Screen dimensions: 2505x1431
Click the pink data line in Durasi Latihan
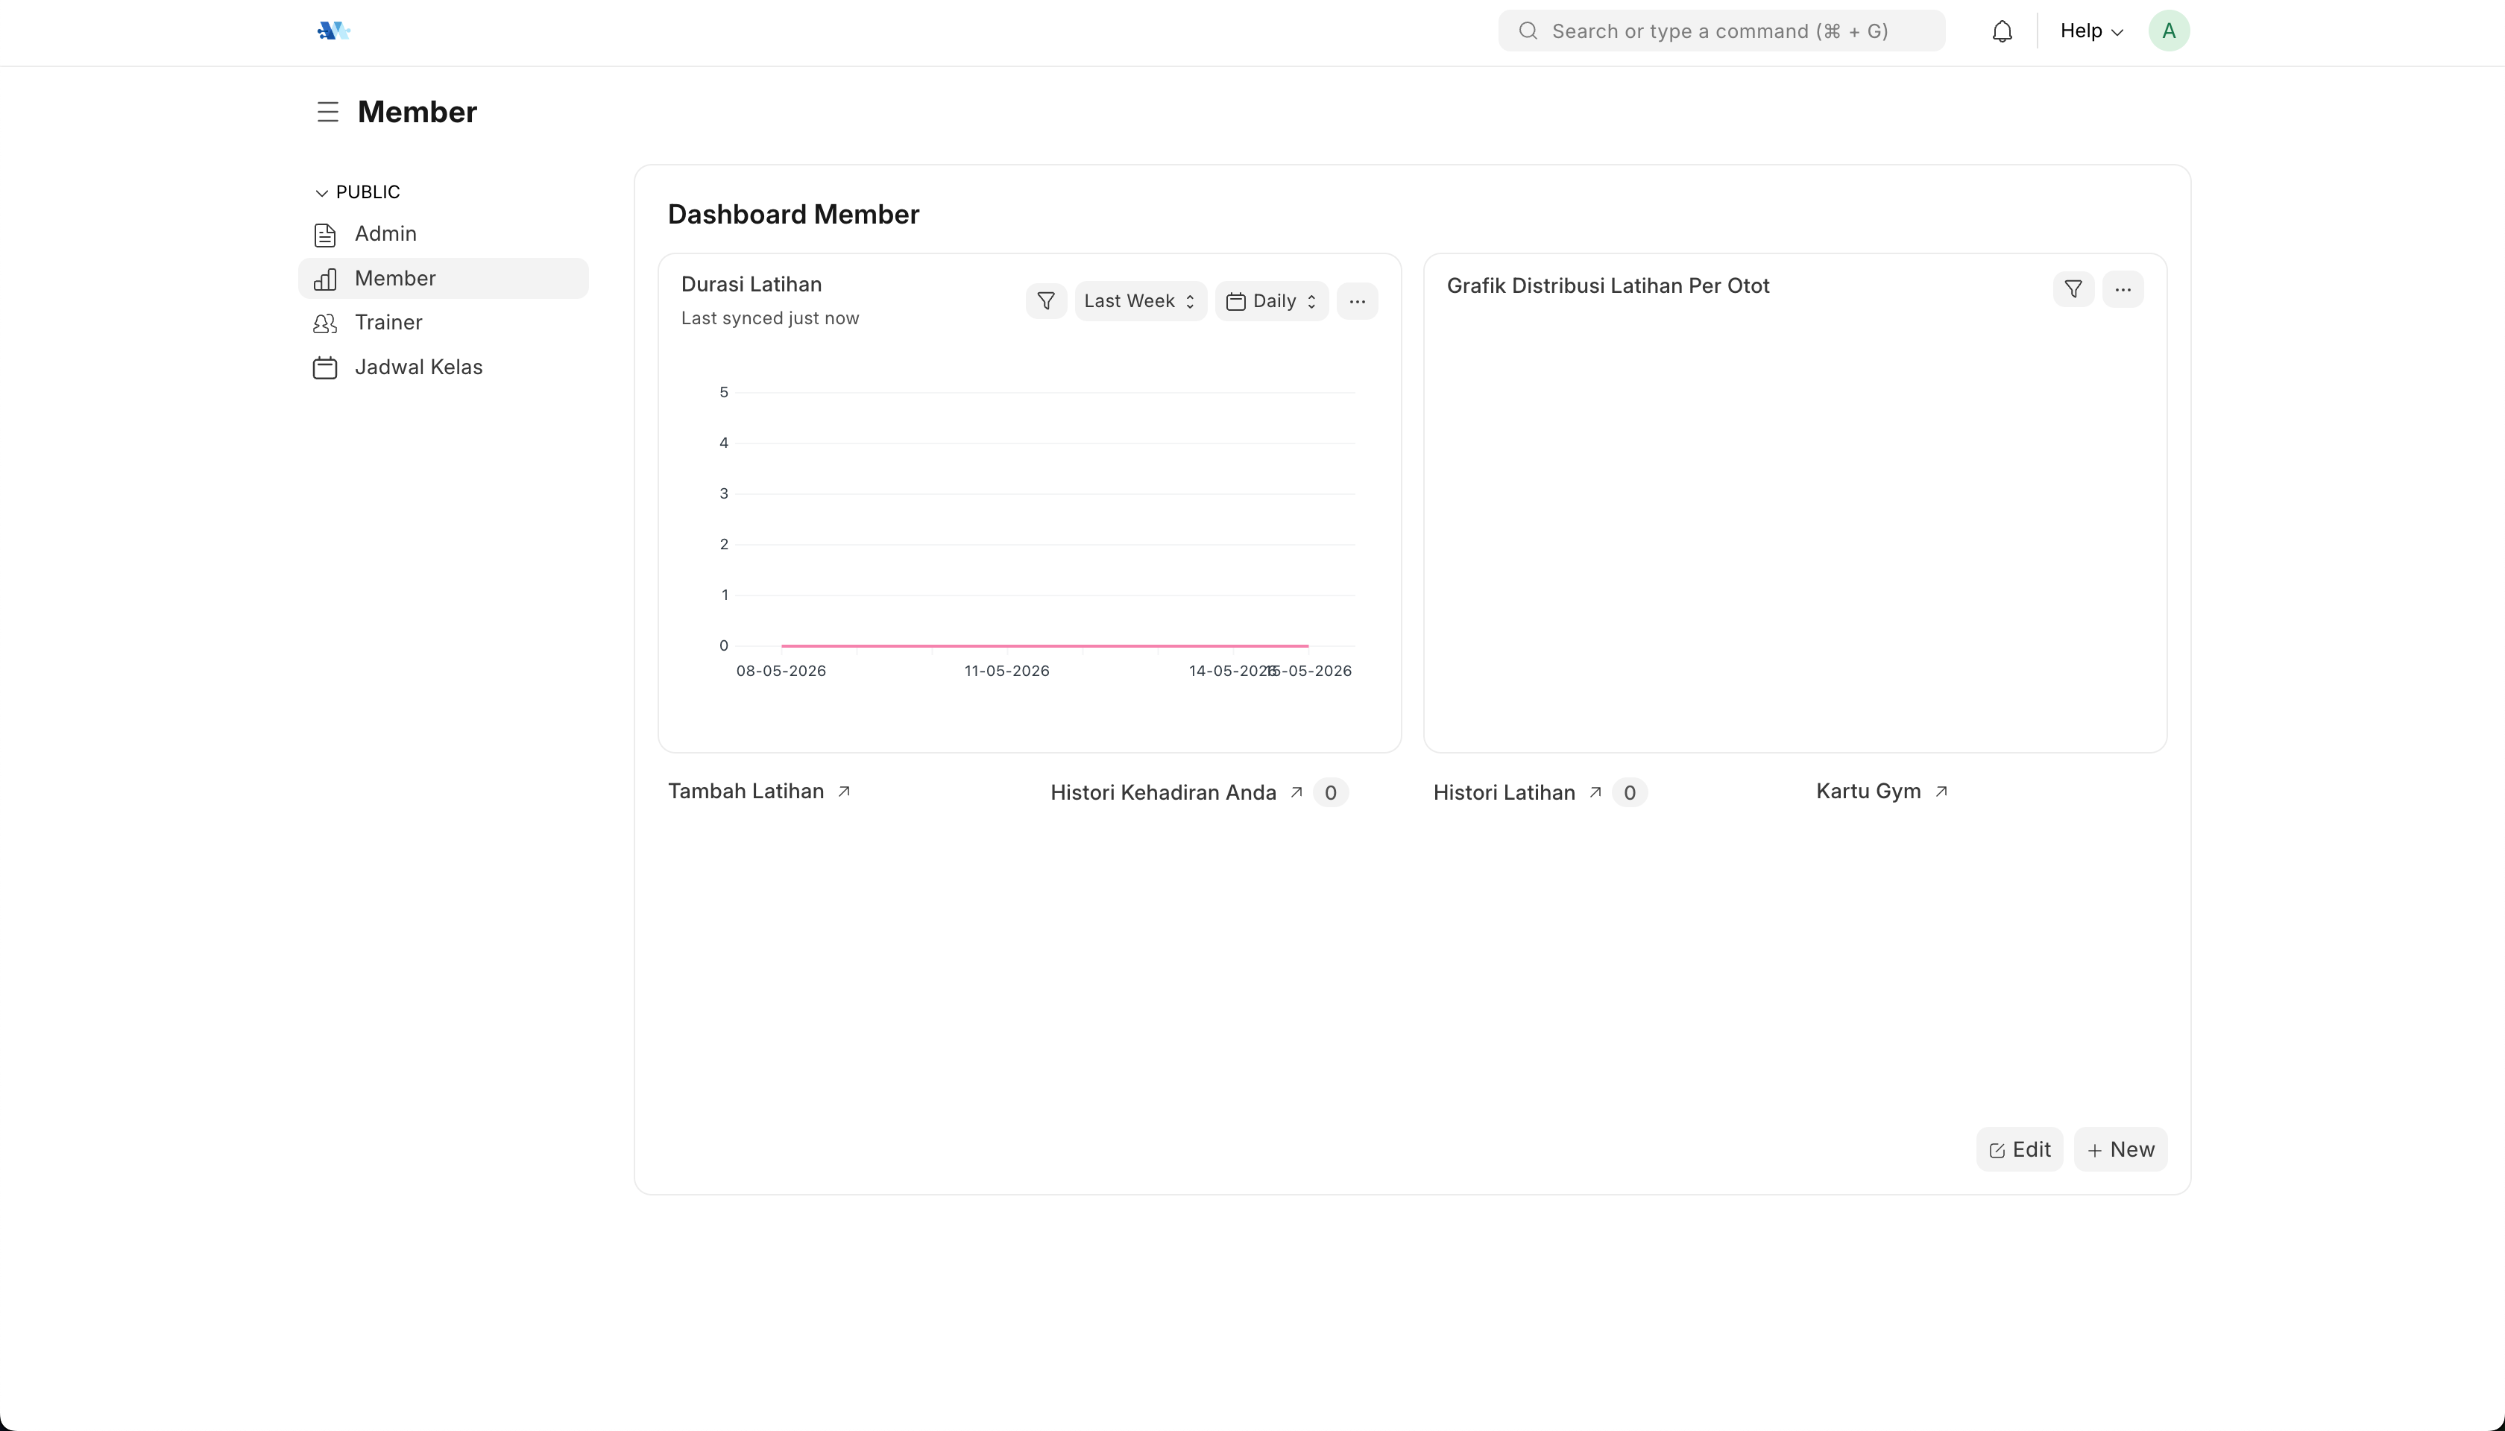tap(1044, 645)
